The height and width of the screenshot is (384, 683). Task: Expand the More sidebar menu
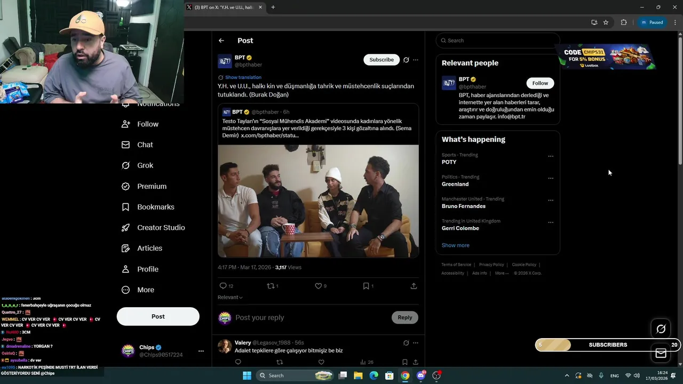click(138, 290)
